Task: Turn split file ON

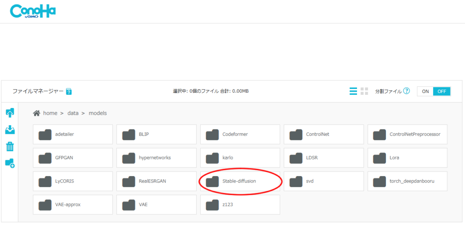Action: tap(425, 91)
